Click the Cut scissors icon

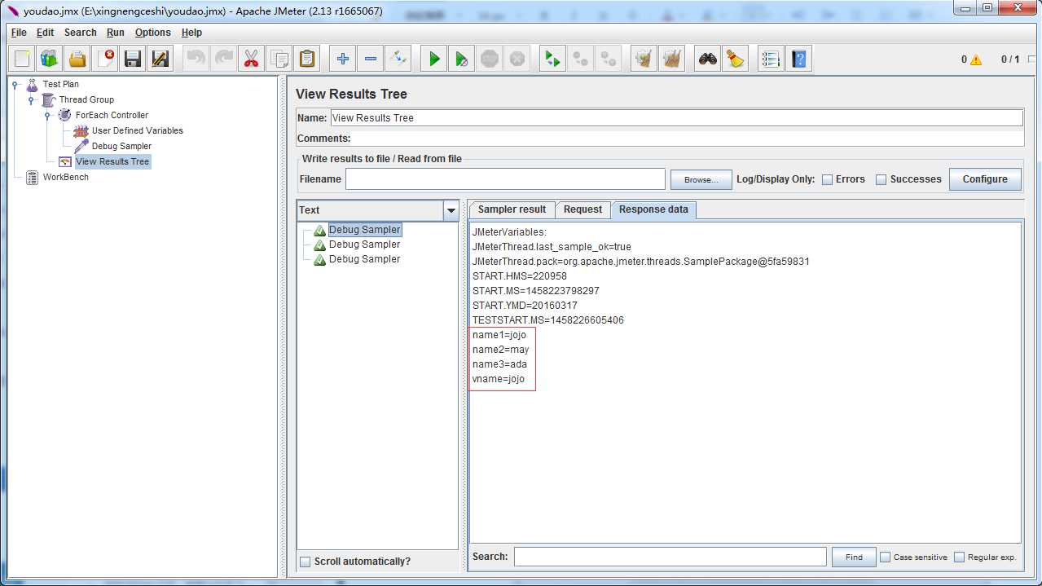pyautogui.click(x=251, y=59)
